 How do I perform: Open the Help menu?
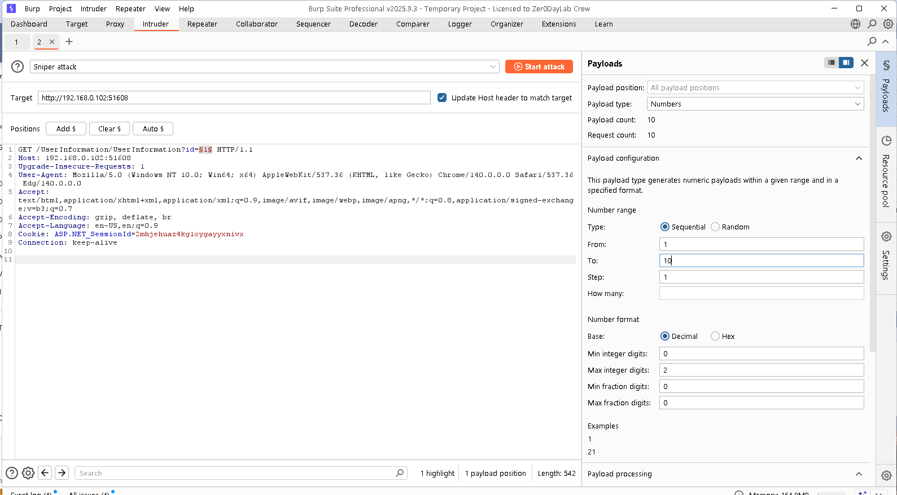tap(186, 8)
